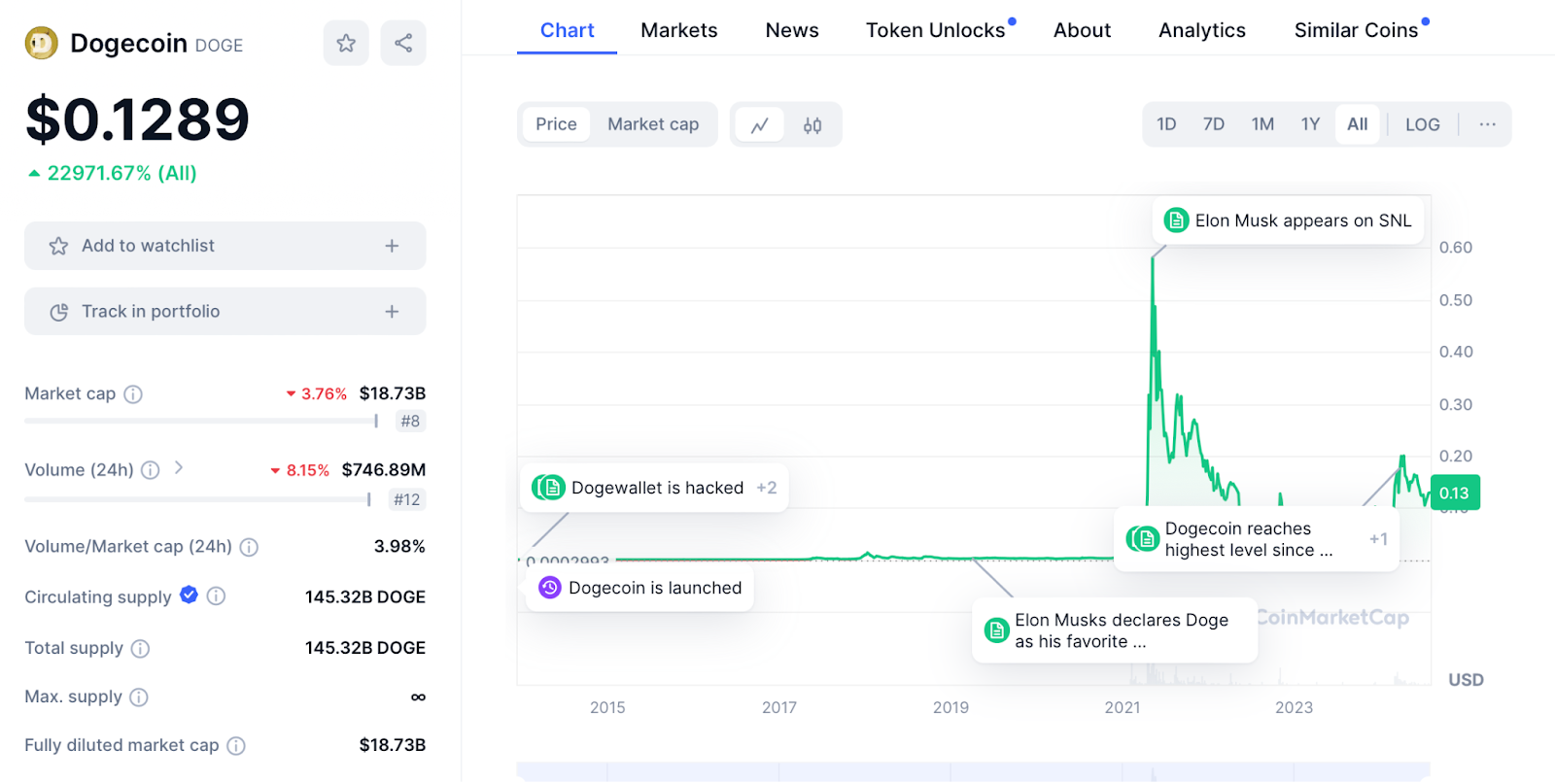Click the Circulating supply verified badge
1555x782 pixels.
(x=190, y=595)
